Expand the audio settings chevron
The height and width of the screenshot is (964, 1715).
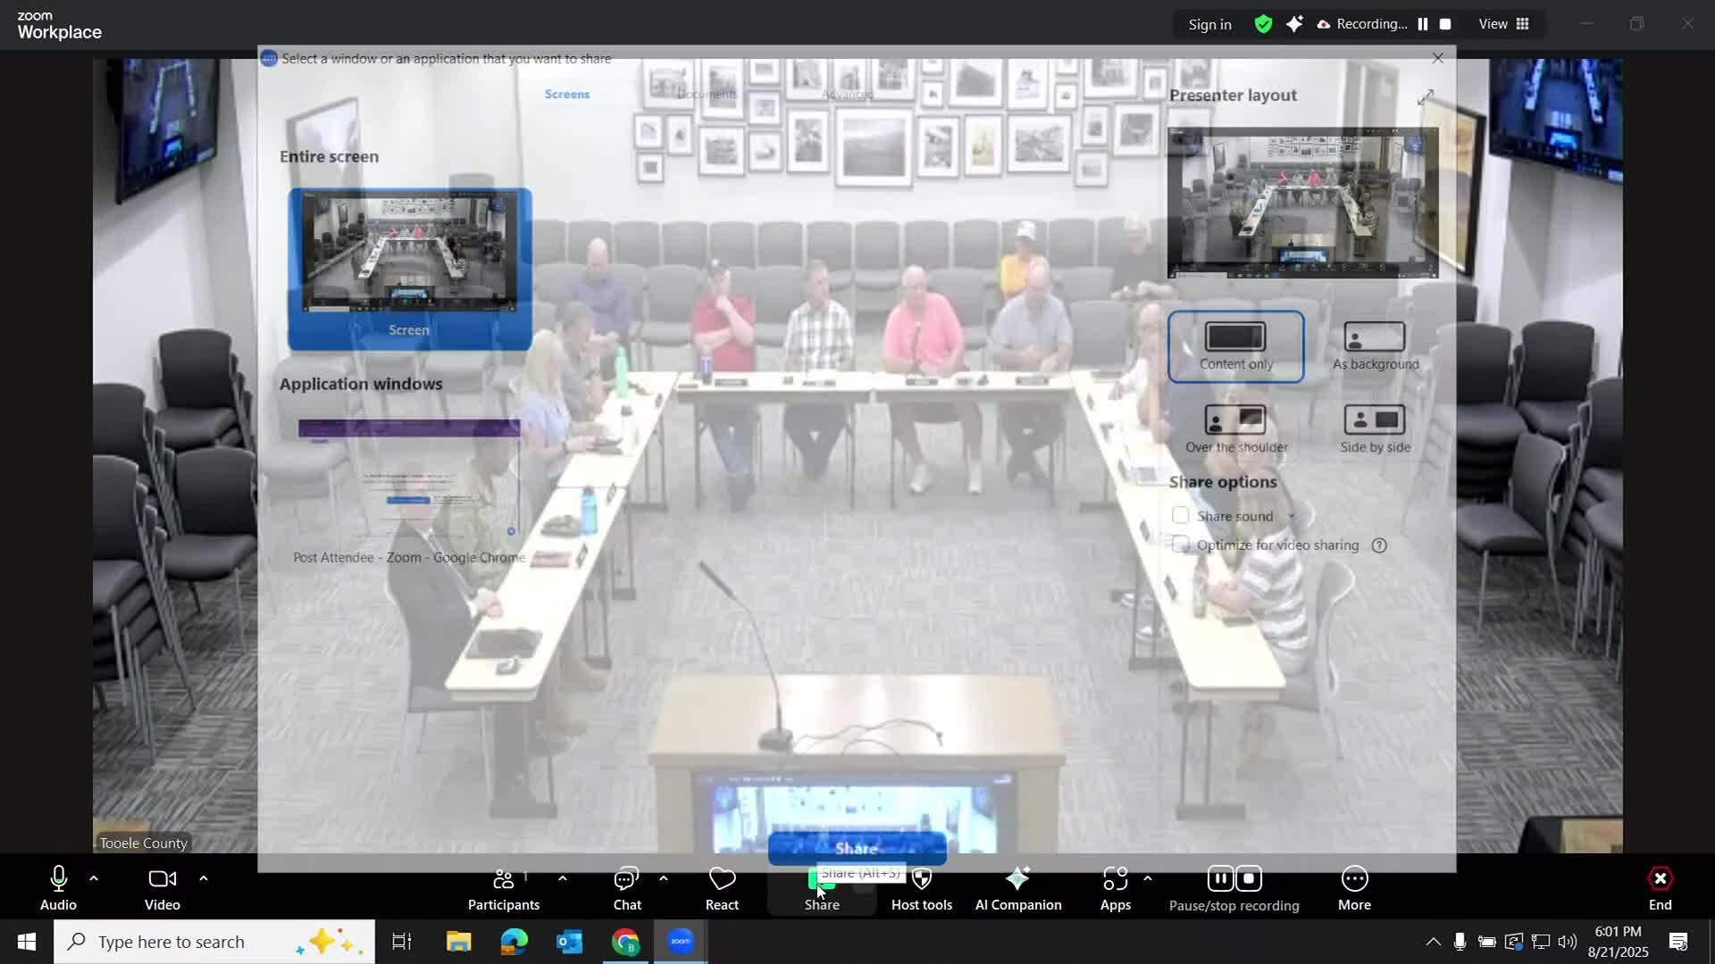click(94, 878)
